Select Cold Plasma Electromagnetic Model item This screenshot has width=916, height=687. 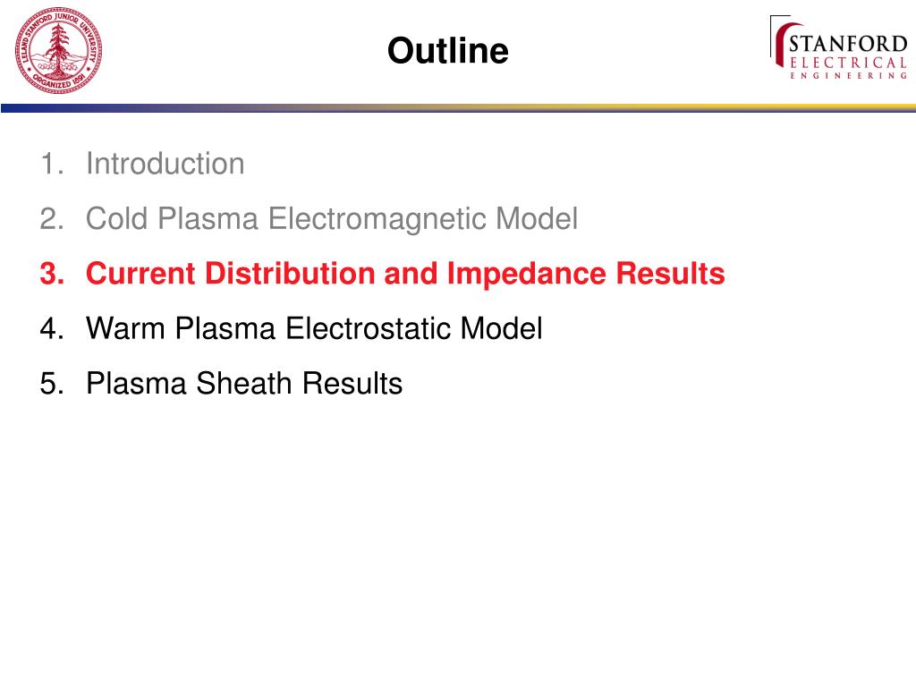tap(332, 219)
